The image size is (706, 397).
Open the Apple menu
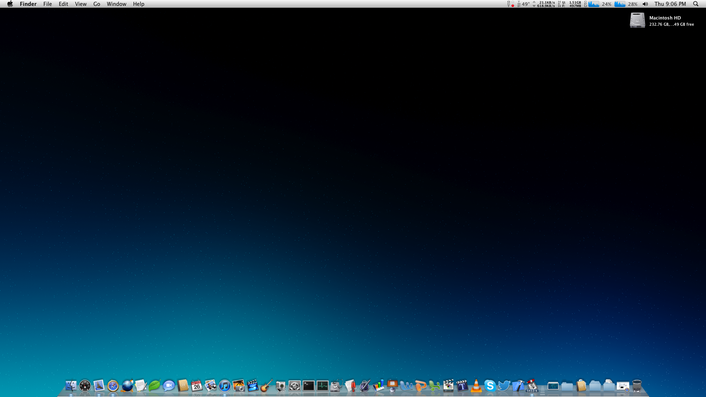click(10, 4)
